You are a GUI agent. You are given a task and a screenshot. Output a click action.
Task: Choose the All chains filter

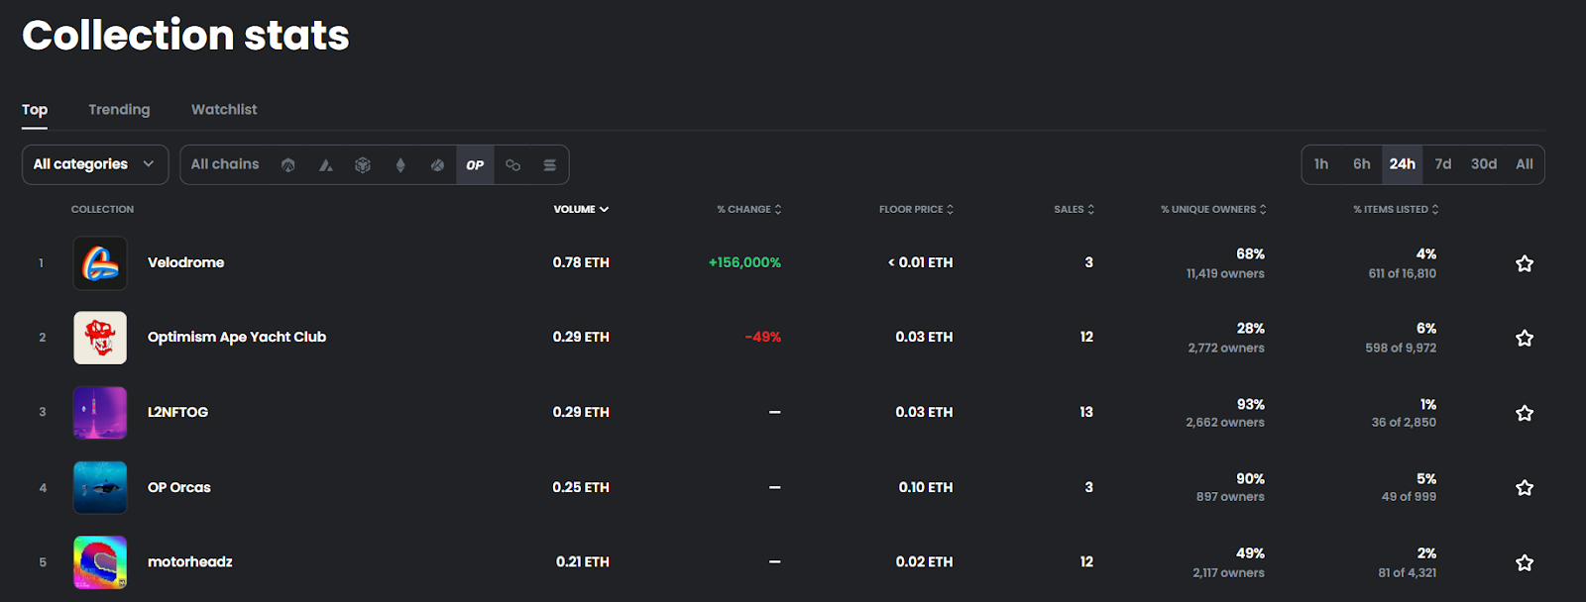pos(225,164)
